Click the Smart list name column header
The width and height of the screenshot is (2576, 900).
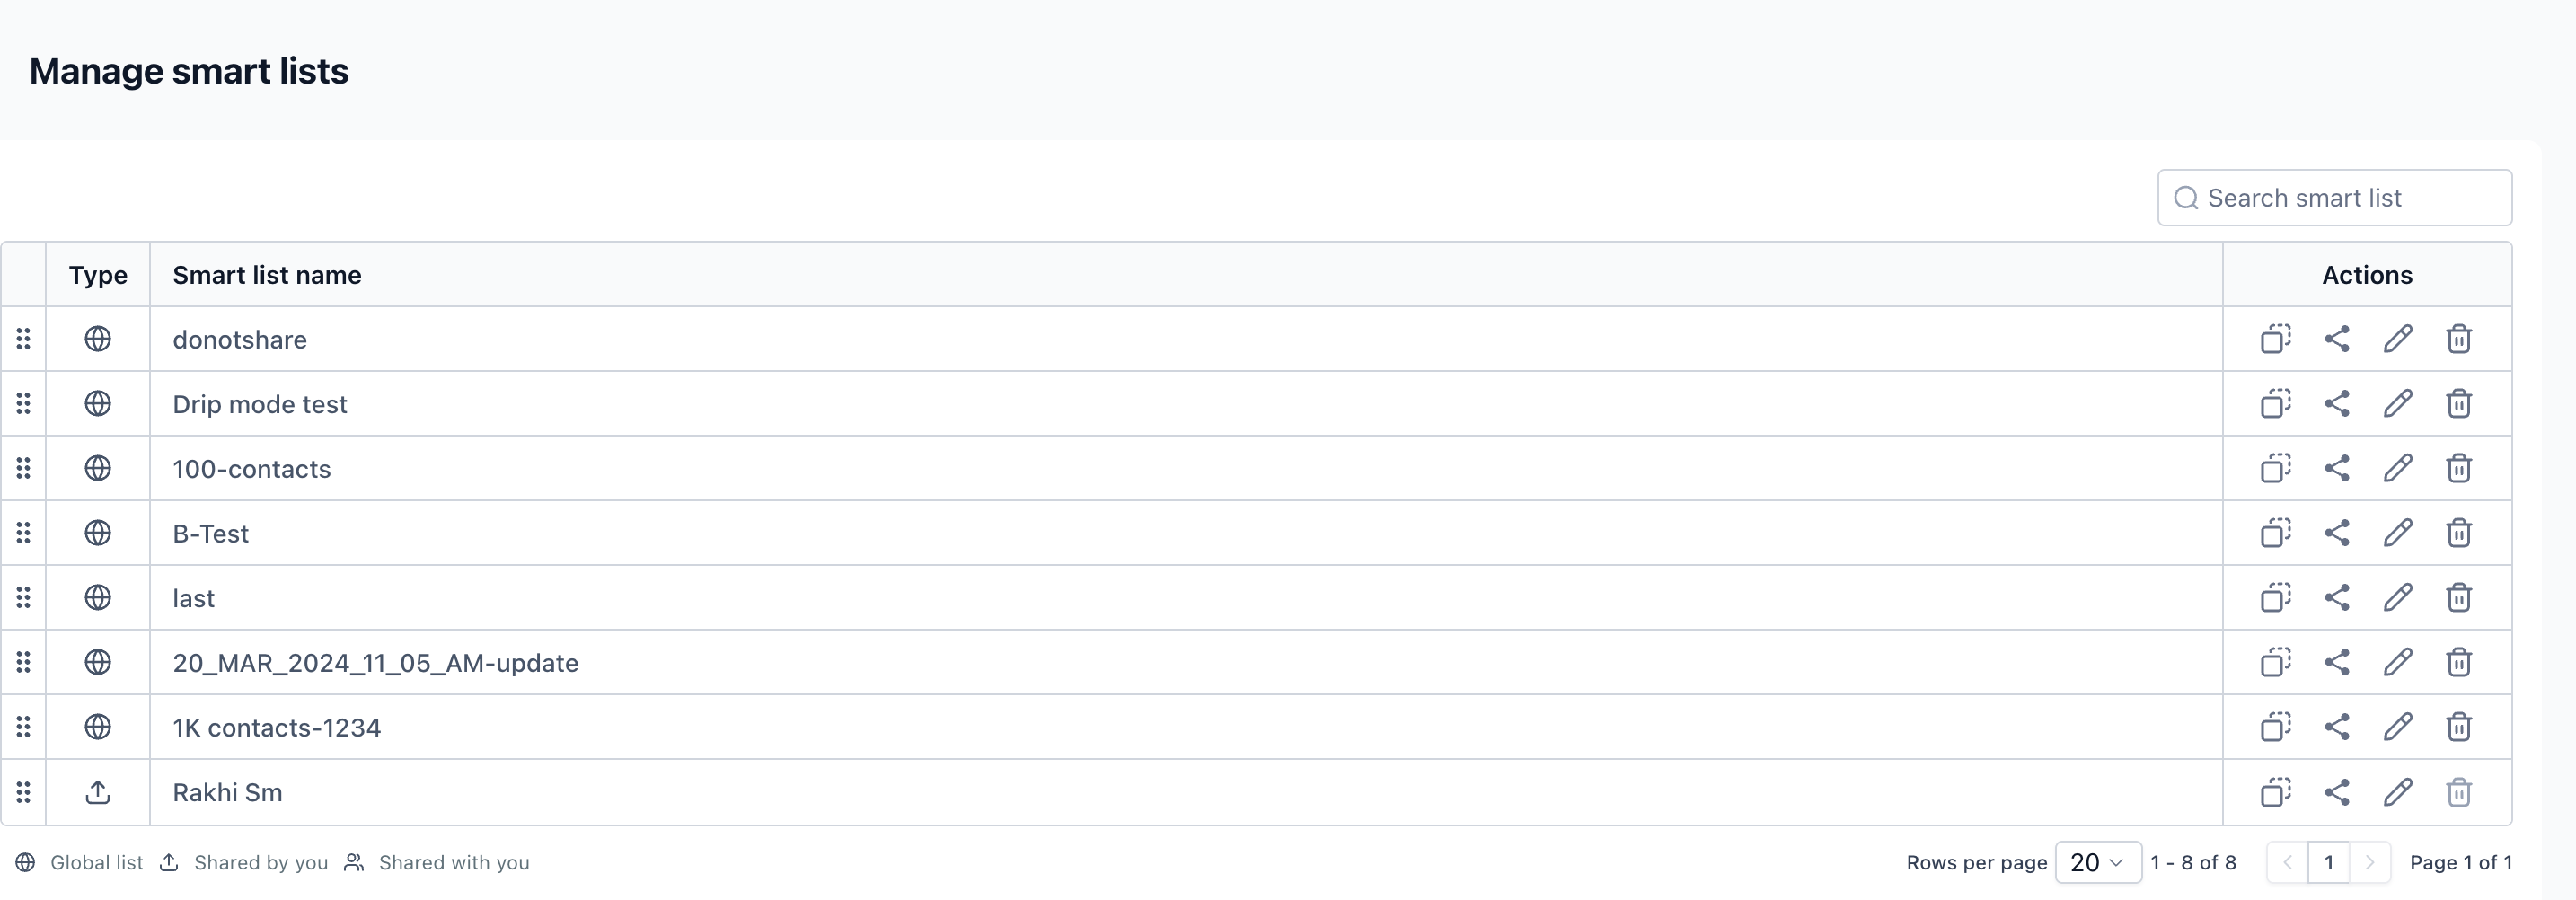pyautogui.click(x=267, y=275)
